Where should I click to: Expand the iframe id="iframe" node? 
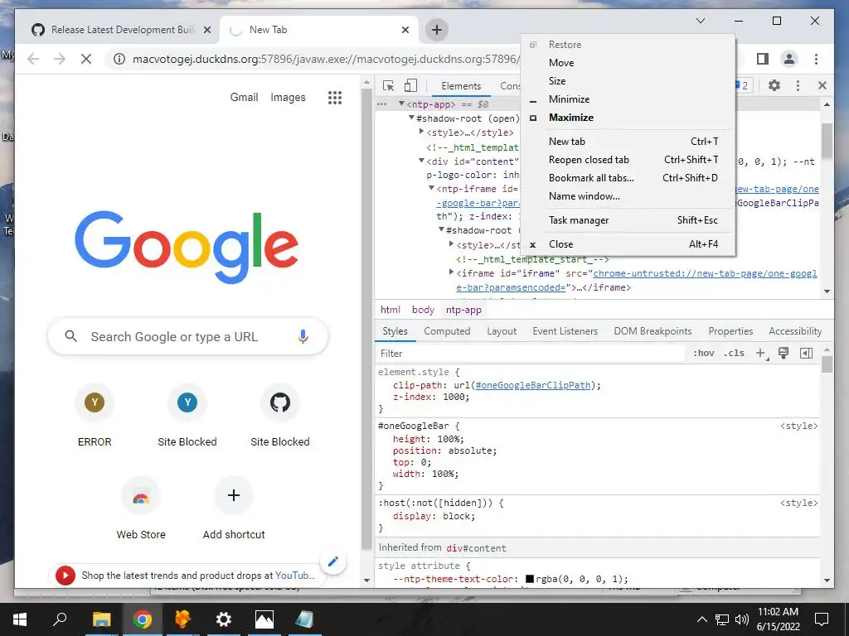point(452,272)
